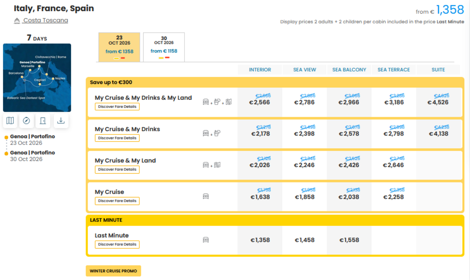Open the cruise route map thumbnail

tap(37, 78)
